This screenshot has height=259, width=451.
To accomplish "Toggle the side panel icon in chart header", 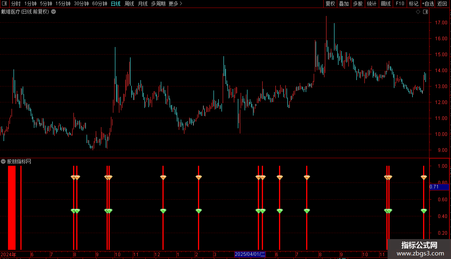I will pyautogui.click(x=425, y=12).
